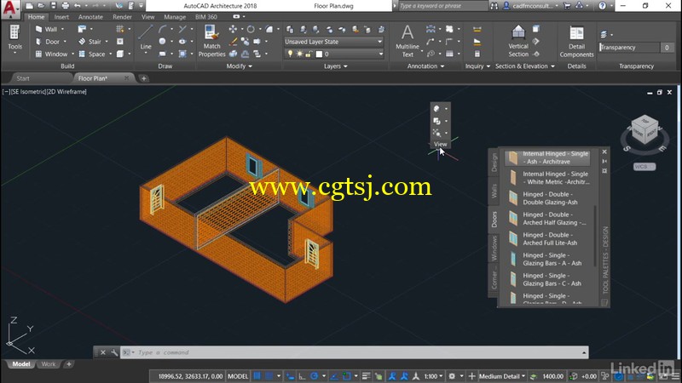Screen dimensions: 682x383
Task: Toggle grid display in status bar
Action: (x=257, y=376)
